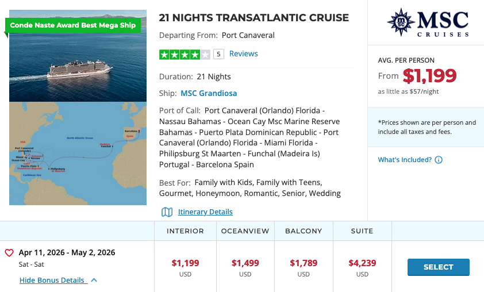Image resolution: width=484 pixels, height=292 pixels.
Task: Open the Reviews link
Action: click(x=243, y=54)
